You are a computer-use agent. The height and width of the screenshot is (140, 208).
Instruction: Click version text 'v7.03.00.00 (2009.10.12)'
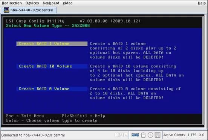tap(110, 21)
